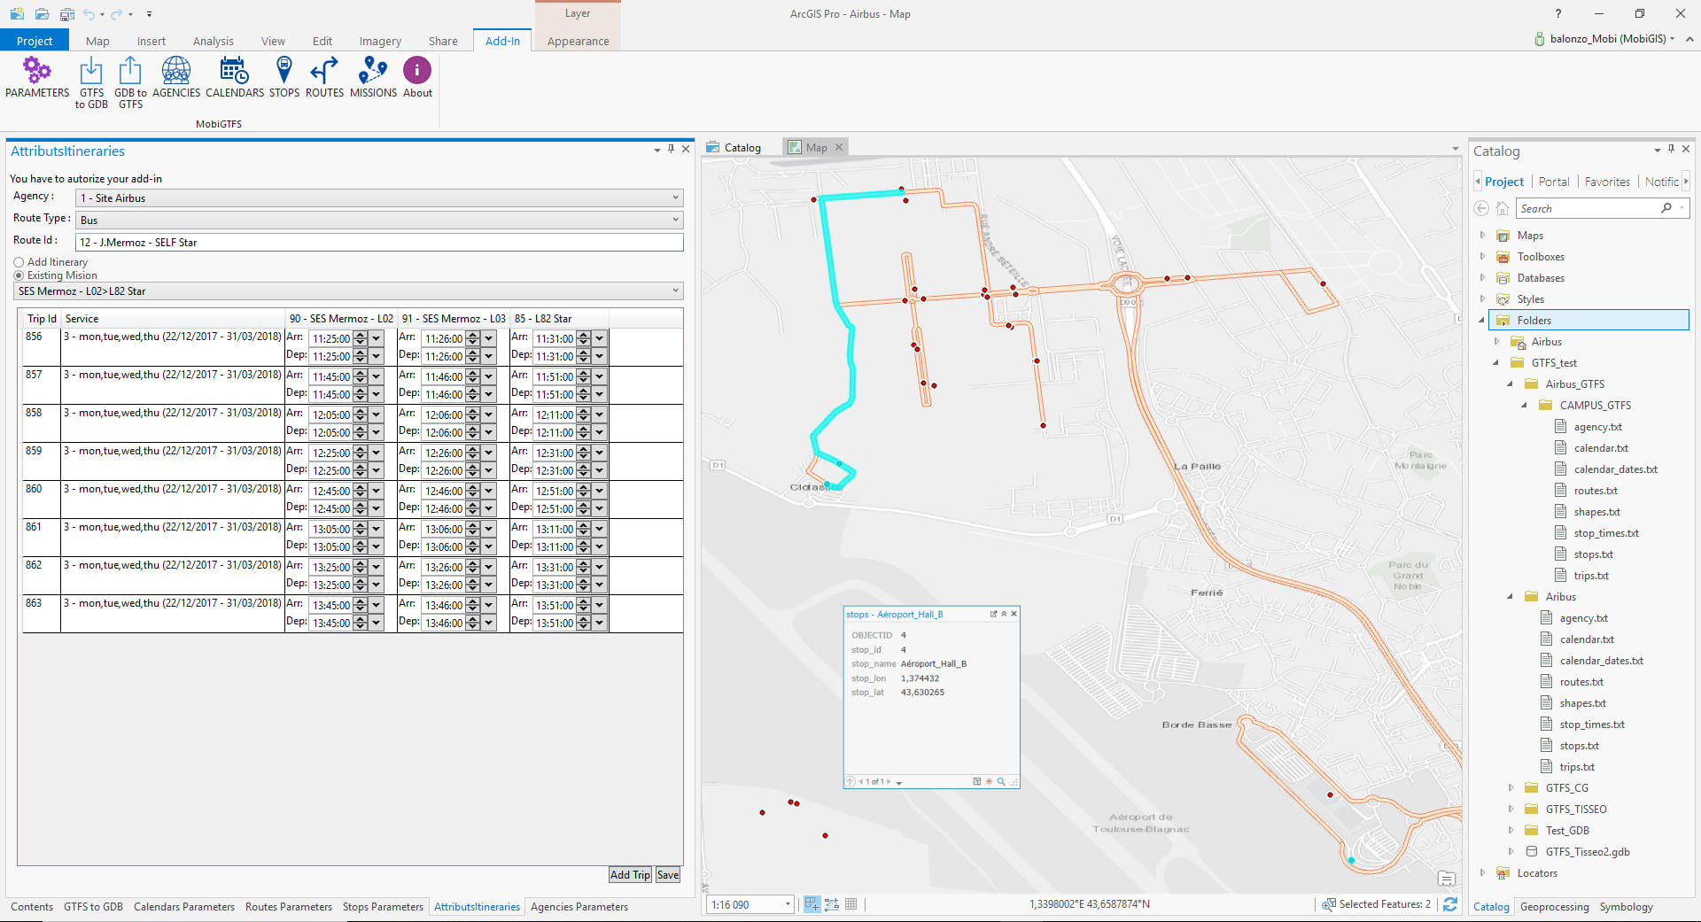
Task: Click the Trip Id column header
Action: (42, 319)
